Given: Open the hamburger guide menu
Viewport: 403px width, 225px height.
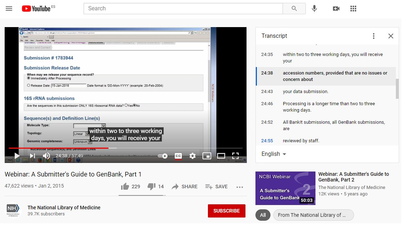Looking at the screenshot, I should pos(9,9).
